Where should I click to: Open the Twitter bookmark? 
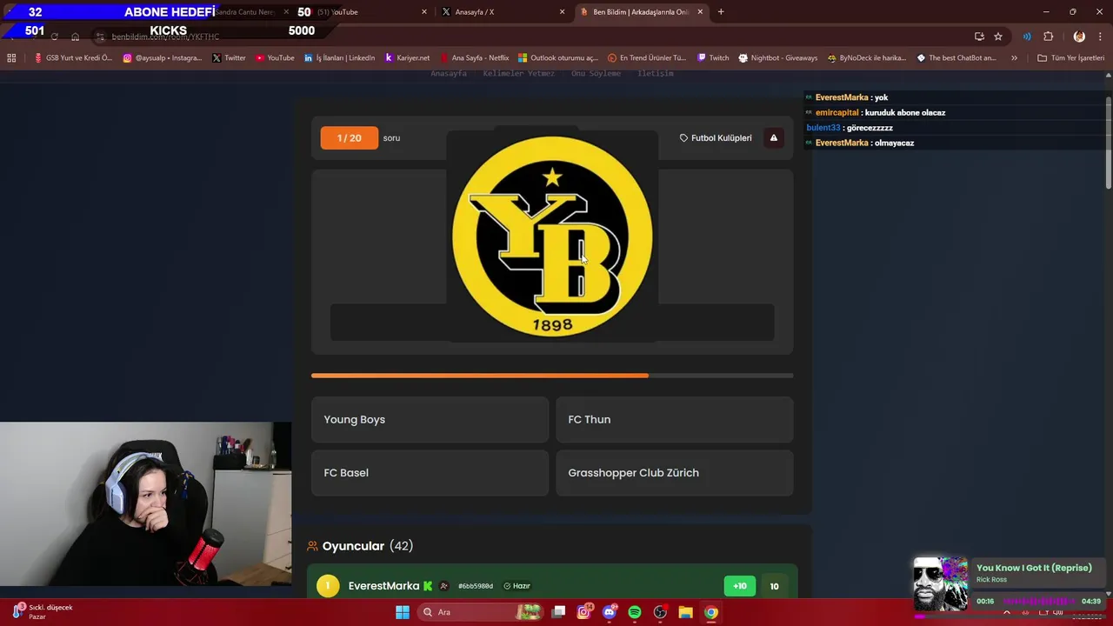point(229,58)
